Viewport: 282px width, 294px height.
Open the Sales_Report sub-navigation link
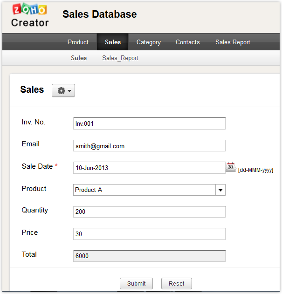click(x=120, y=58)
